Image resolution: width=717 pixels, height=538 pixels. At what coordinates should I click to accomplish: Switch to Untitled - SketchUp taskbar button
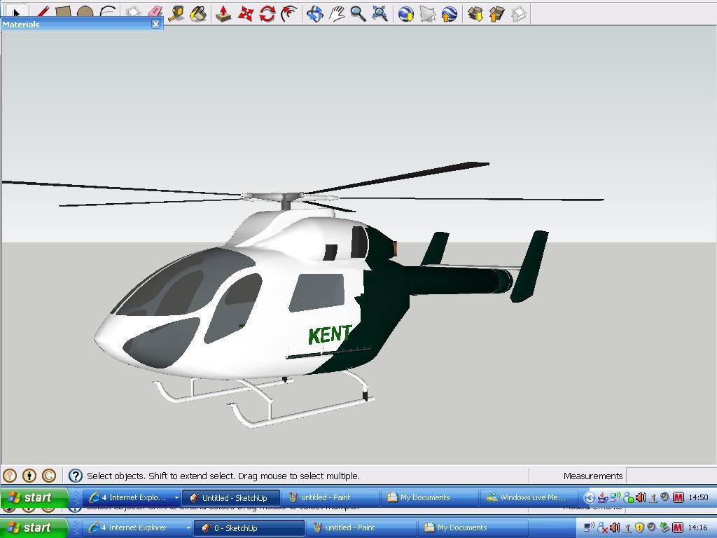click(231, 497)
